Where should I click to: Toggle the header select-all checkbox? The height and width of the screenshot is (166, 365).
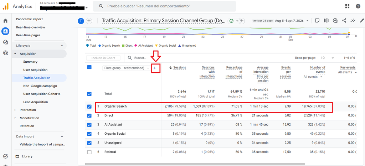(89, 67)
